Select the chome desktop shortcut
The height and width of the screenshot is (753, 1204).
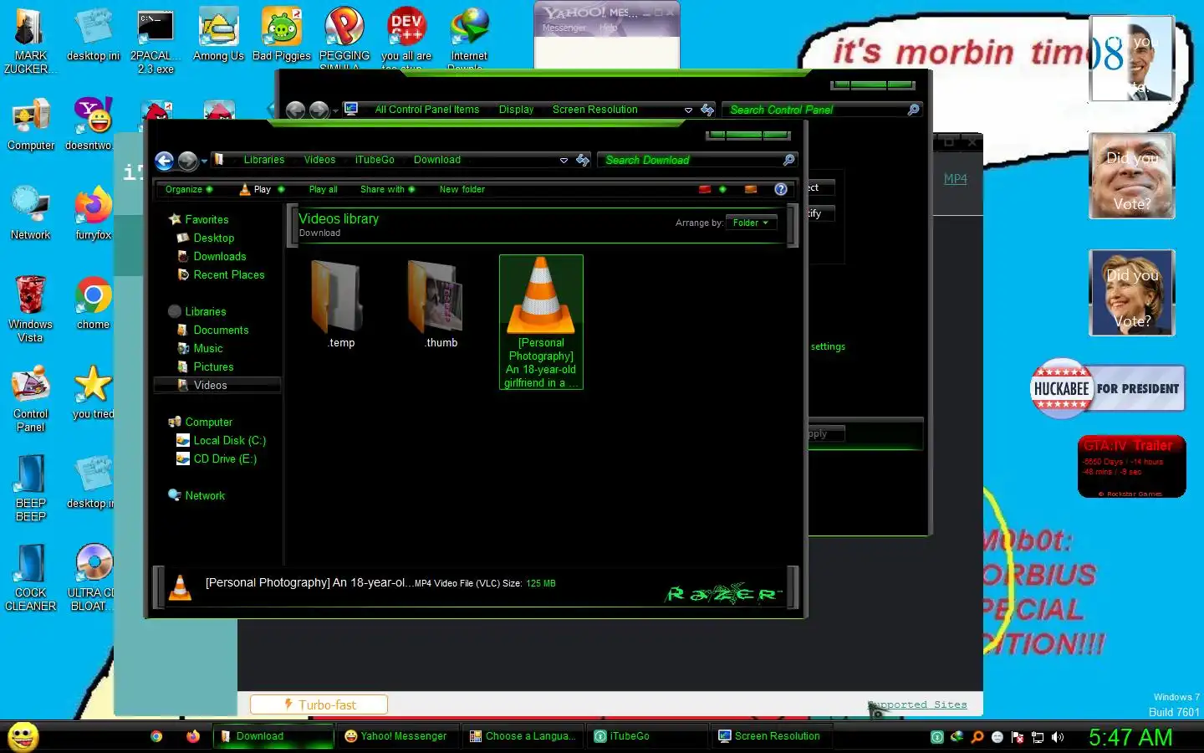(93, 303)
